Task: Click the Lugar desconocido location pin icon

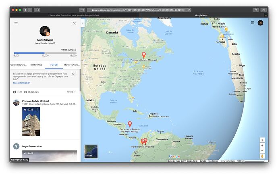Action: 16,146
